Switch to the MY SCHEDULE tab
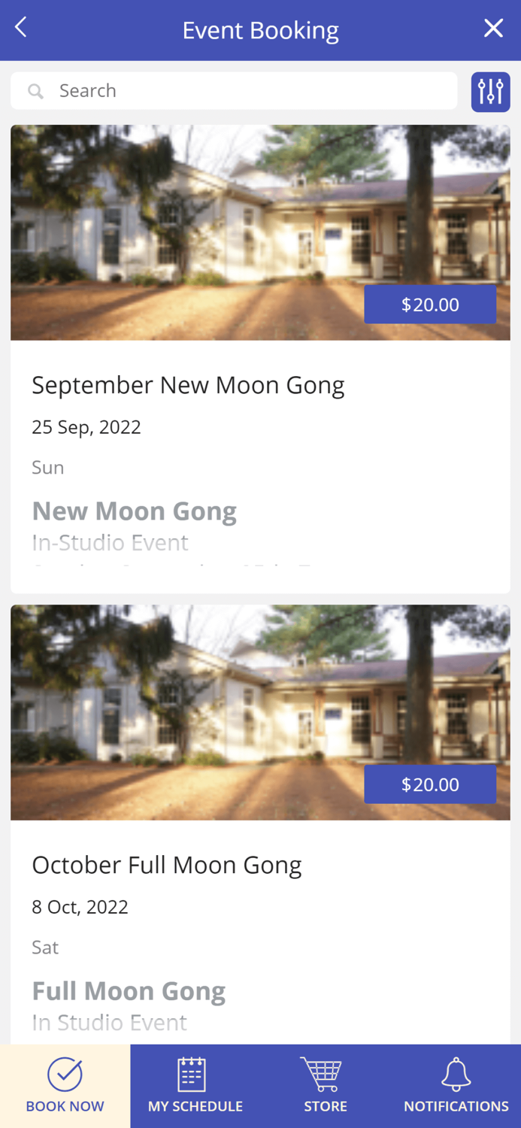Screen dimensions: 521x1128 [195, 1106]
